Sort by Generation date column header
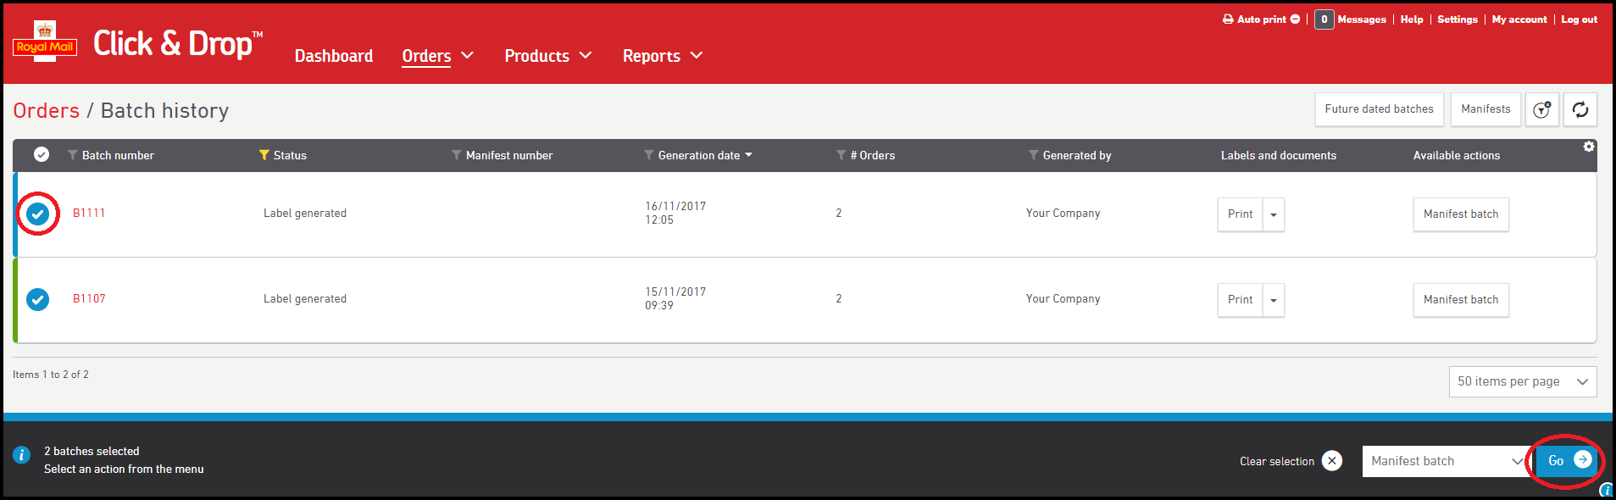This screenshot has height=500, width=1616. (x=698, y=155)
